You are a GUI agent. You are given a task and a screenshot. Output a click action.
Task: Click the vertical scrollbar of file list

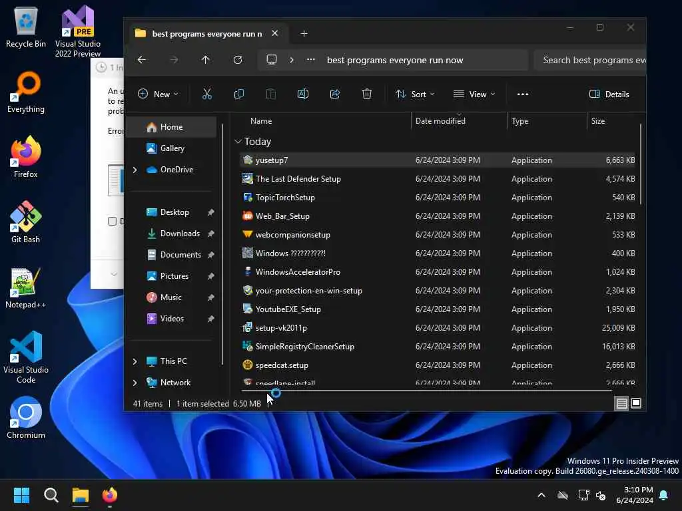640,164
